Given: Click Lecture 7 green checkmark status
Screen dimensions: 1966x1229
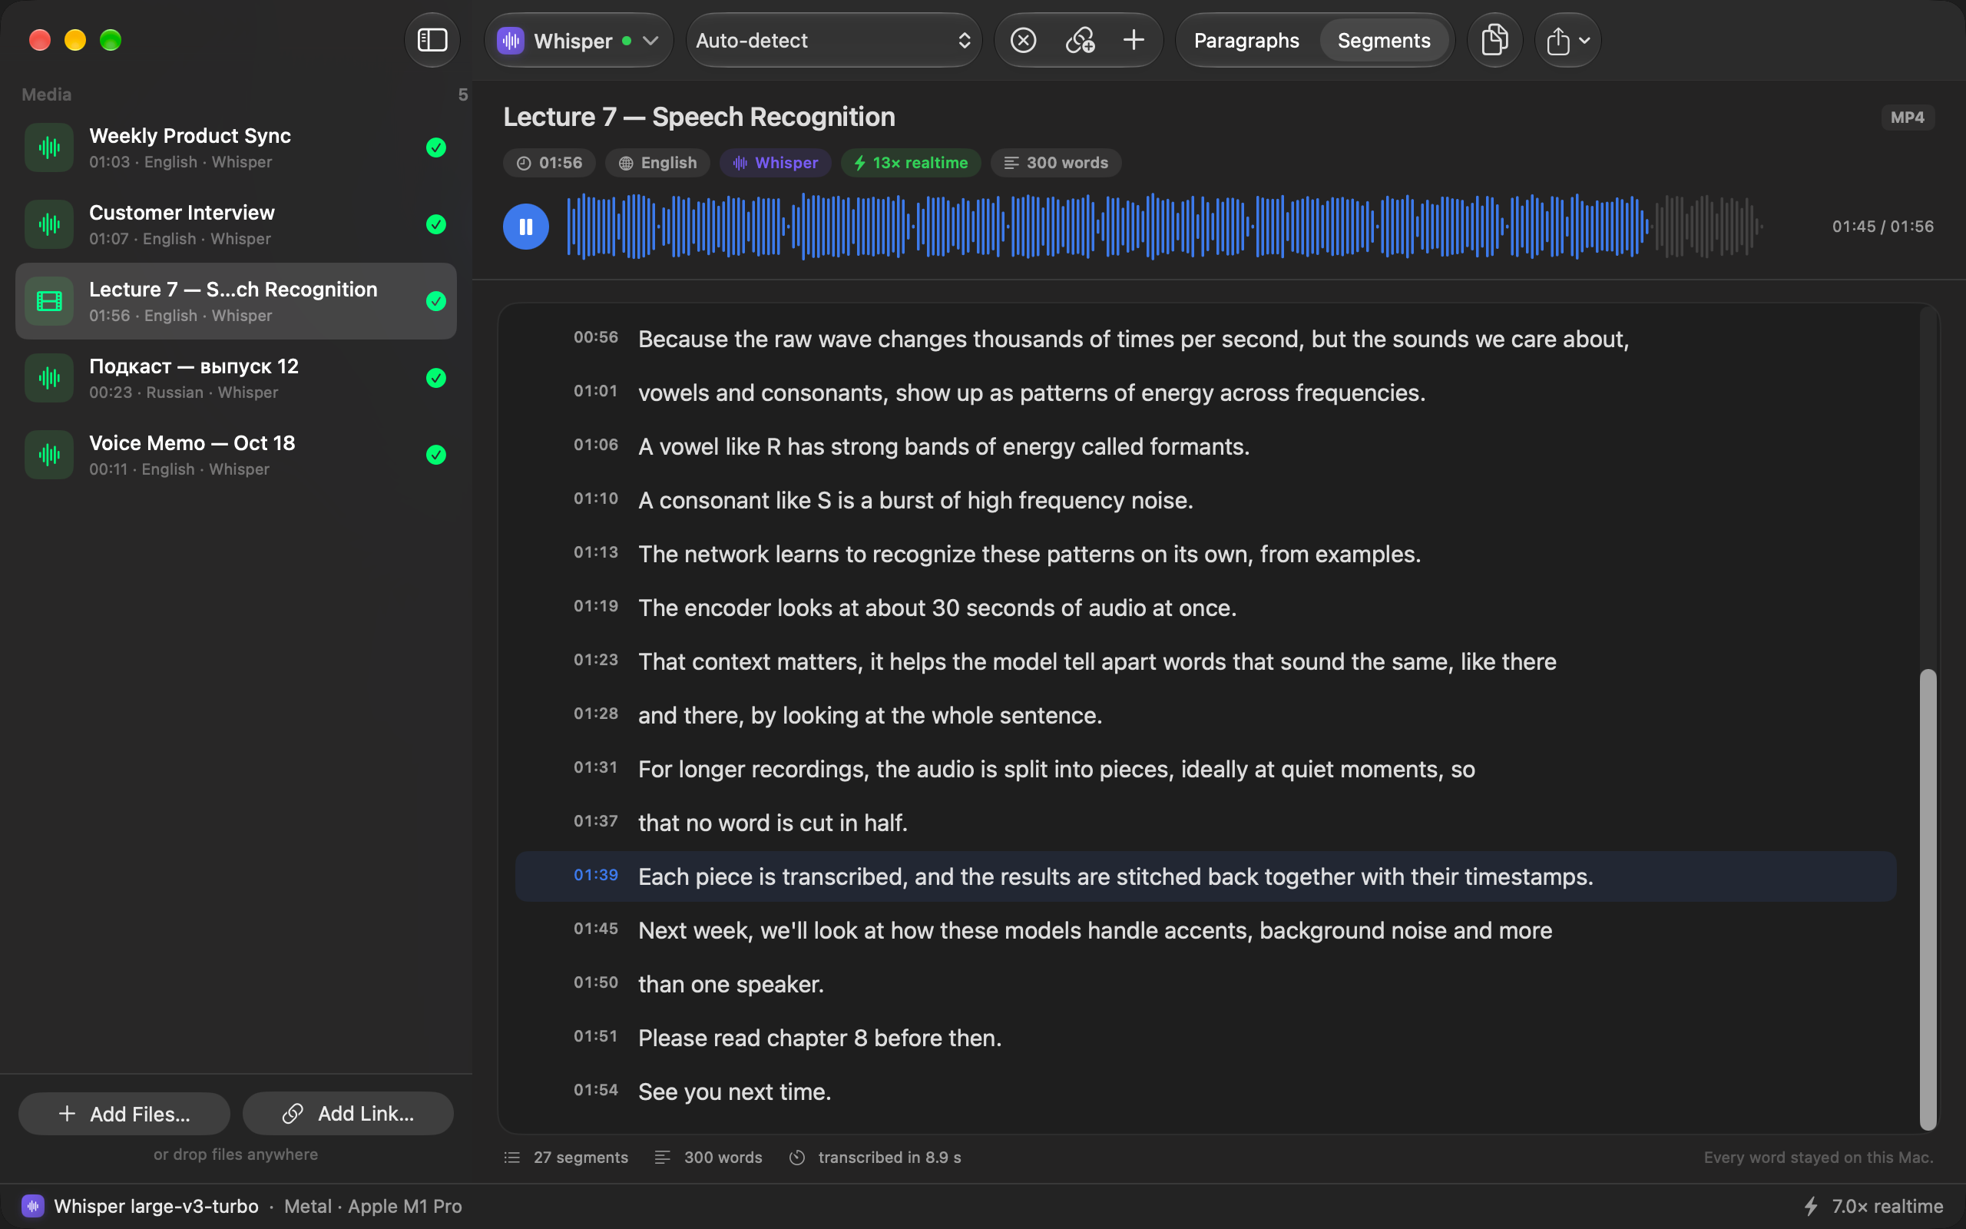Looking at the screenshot, I should pyautogui.click(x=436, y=301).
